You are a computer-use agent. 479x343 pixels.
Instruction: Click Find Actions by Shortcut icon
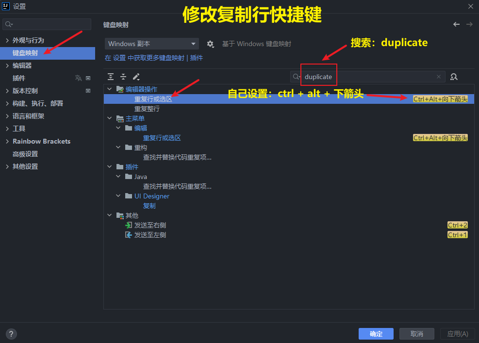[454, 77]
